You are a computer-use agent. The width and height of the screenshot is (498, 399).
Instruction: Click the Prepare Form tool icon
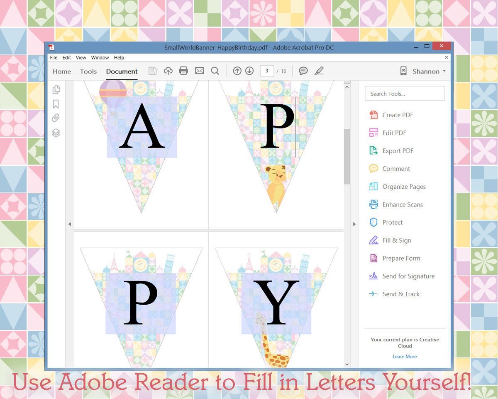(x=373, y=258)
